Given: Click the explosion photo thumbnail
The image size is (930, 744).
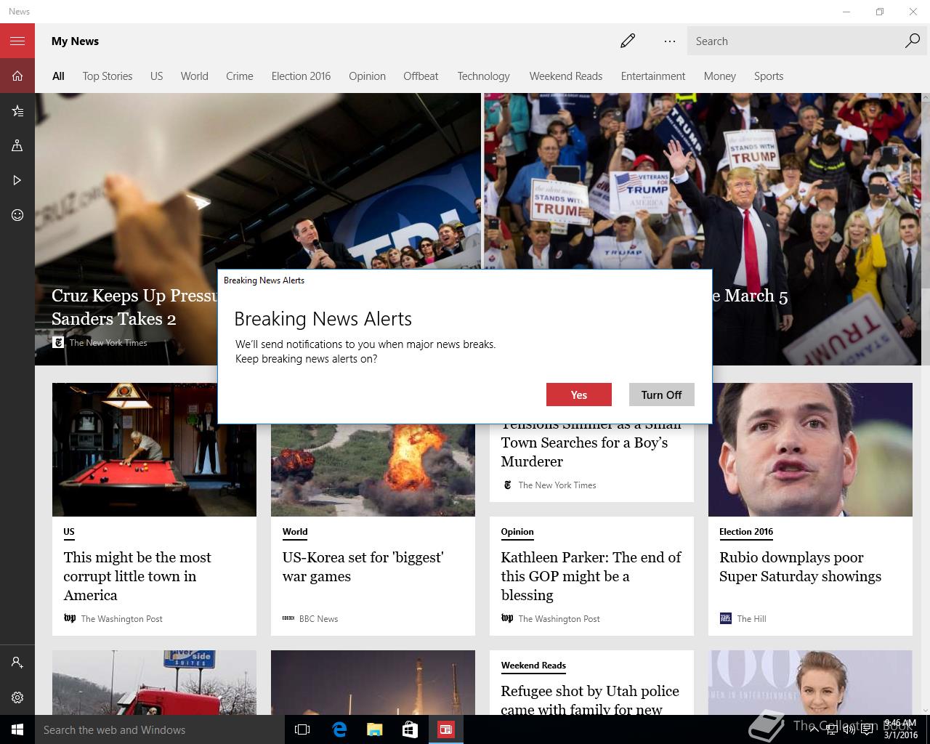Looking at the screenshot, I should coord(373,469).
